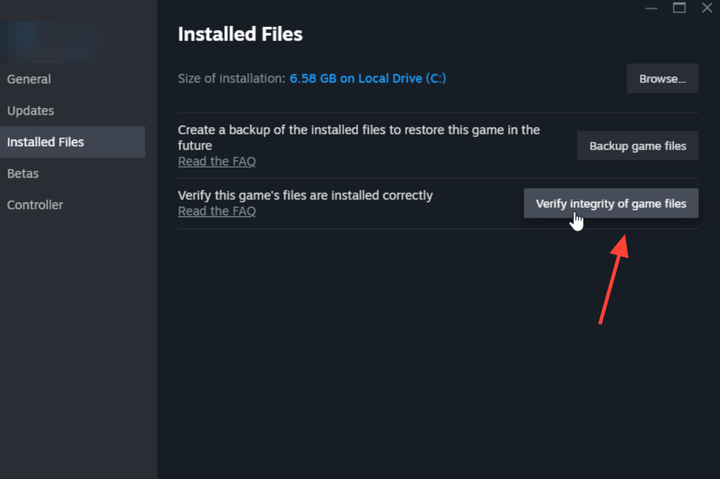
Task: Open the Betas tab
Action: point(23,173)
